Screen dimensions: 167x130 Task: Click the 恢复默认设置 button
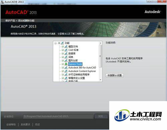pos(115,75)
